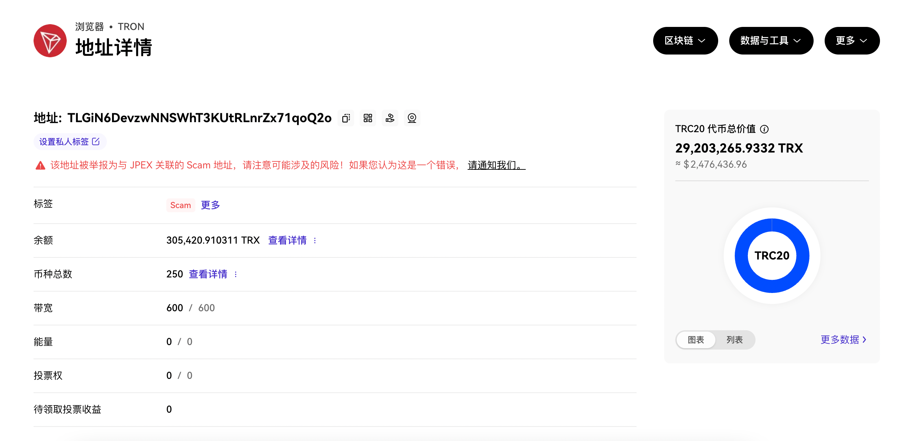The height and width of the screenshot is (441, 899).
Task: Switch to the 列表 view
Action: [734, 340]
